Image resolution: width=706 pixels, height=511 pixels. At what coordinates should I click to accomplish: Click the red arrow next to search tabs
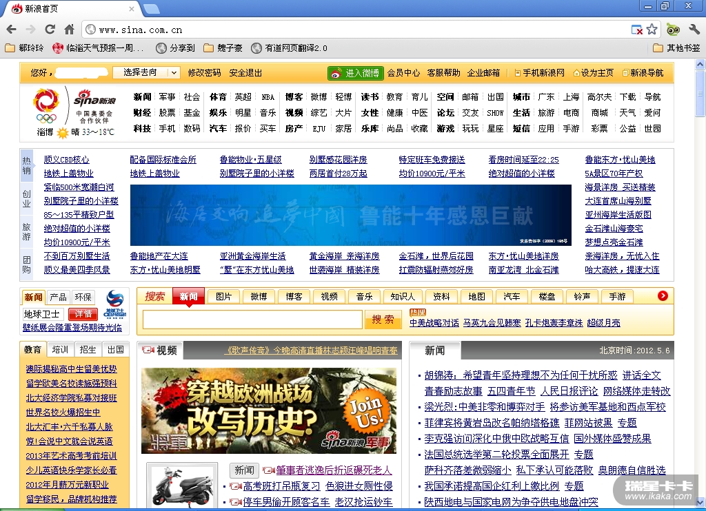[663, 296]
